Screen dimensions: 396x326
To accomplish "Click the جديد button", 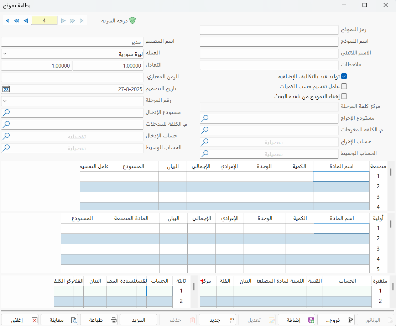I will click(x=217, y=320).
